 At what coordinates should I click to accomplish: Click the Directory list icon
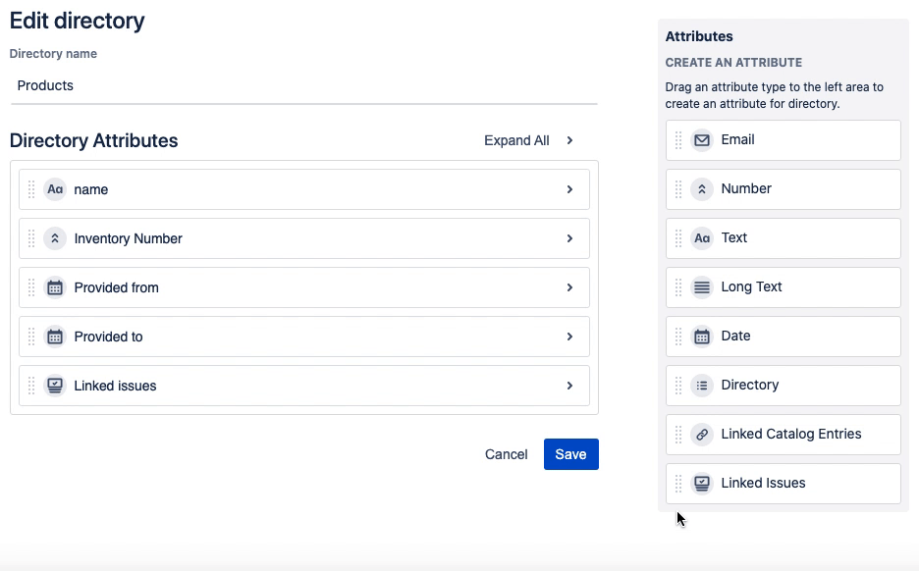tap(701, 386)
